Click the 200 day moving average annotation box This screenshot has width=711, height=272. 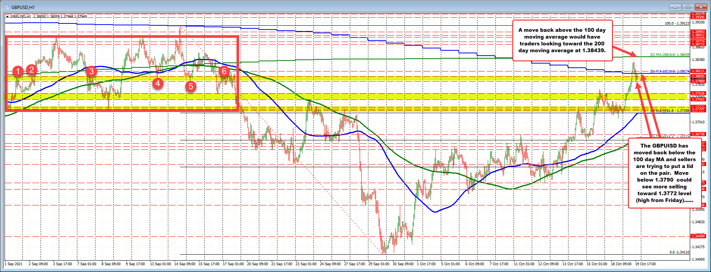point(562,40)
